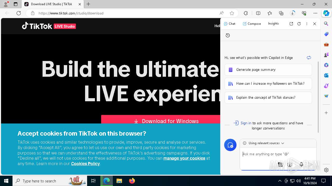The height and width of the screenshot is (186, 332).
Task: Click the volume speaker tray icon
Action: coord(298,181)
